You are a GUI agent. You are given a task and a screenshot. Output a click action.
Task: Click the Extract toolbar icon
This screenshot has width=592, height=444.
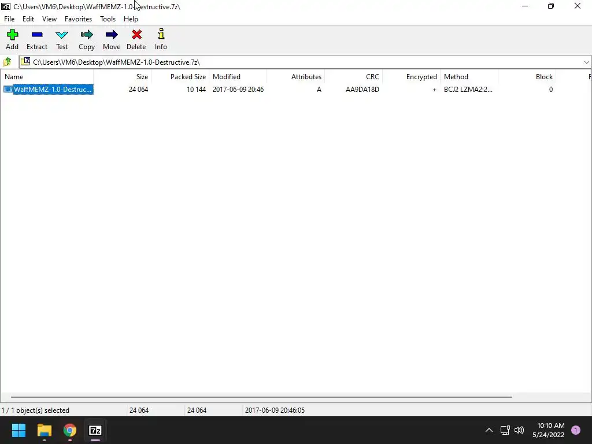pyautogui.click(x=37, y=35)
